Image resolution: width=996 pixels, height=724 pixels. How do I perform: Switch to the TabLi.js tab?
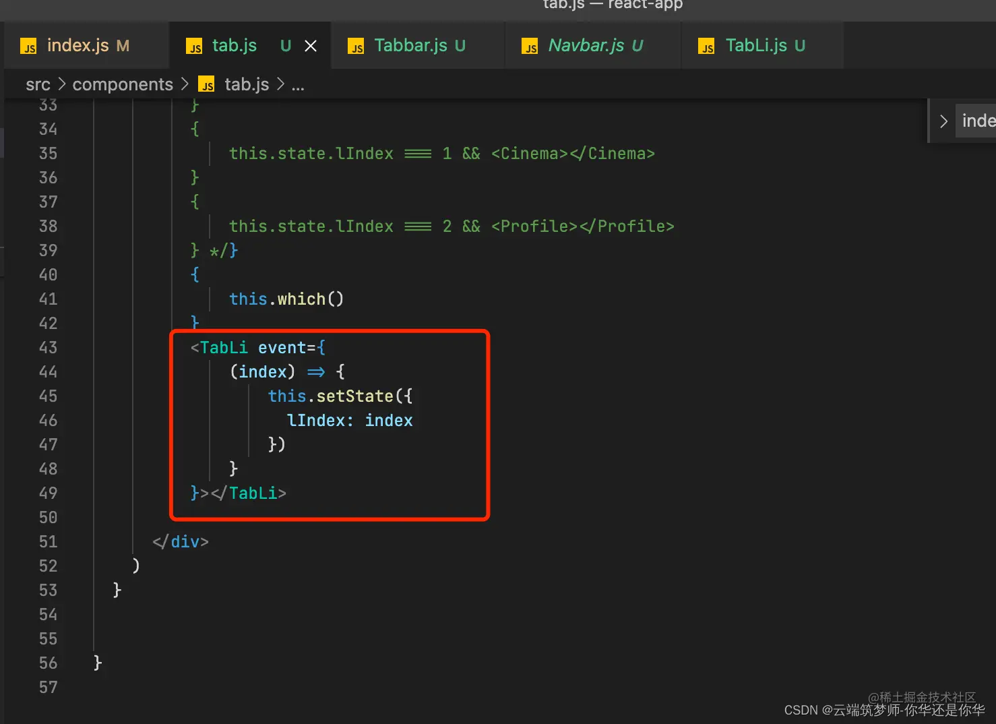pos(763,46)
